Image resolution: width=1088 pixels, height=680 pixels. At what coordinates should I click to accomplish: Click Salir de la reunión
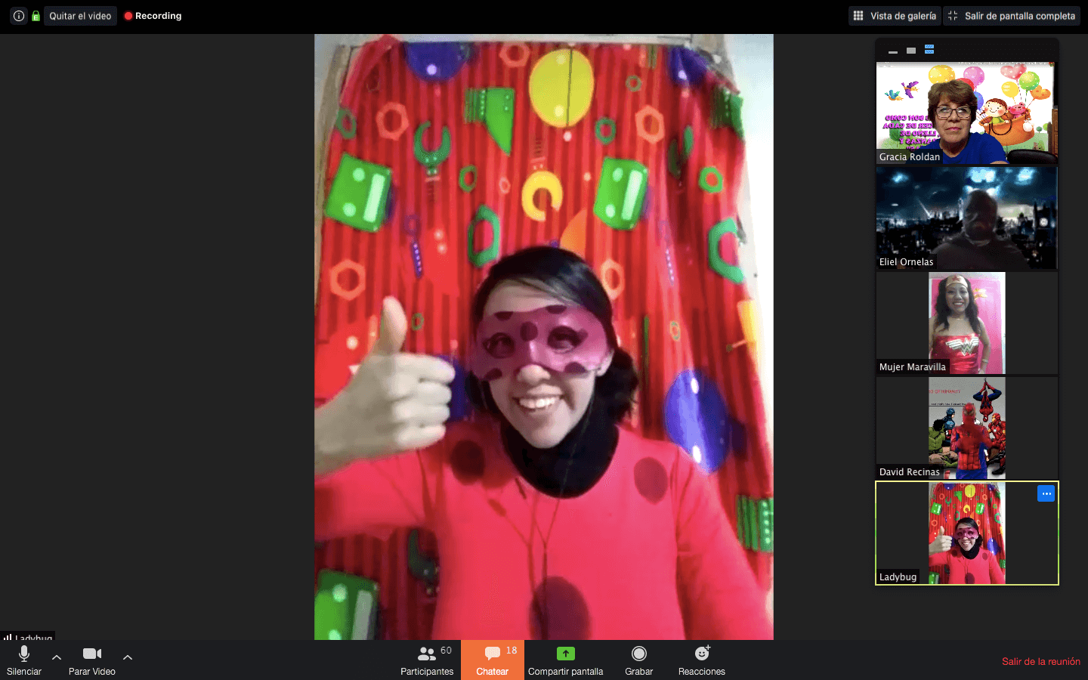[x=1040, y=661]
